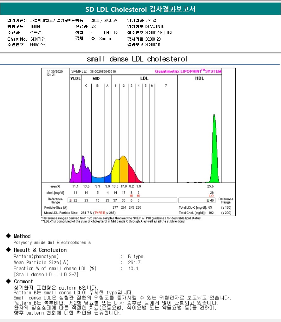Select HDL area percent '25.6'
Viewport: 281px width, 322px height.
210,186
